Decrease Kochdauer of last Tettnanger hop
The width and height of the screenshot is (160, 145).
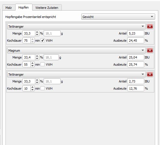[x=32, y=90]
